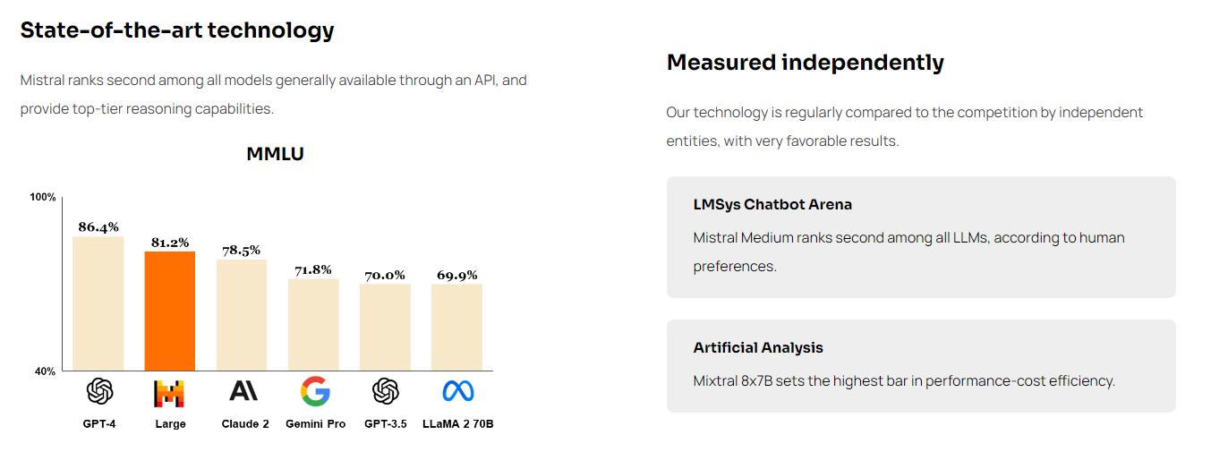Click the MMLU chart title
Screen dimensions: 1228x452
coord(275,154)
